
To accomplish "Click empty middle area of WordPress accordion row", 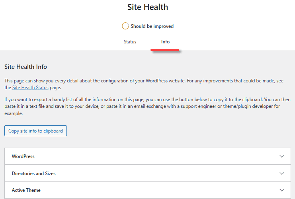I will tap(151, 156).
